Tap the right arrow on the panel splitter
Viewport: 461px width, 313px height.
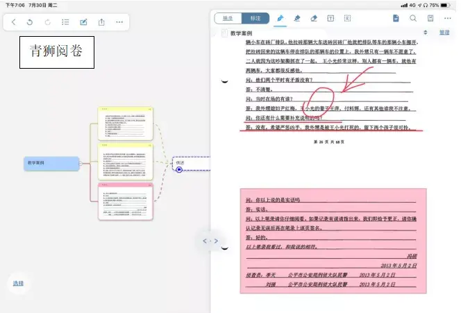coord(216,241)
